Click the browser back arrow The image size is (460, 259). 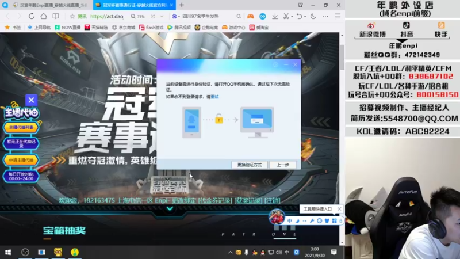coord(7,16)
